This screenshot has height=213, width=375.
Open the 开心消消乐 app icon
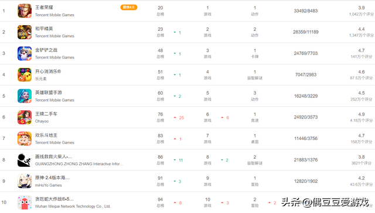pos(25,75)
